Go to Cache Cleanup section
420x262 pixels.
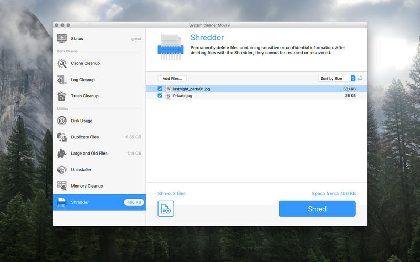point(99,63)
